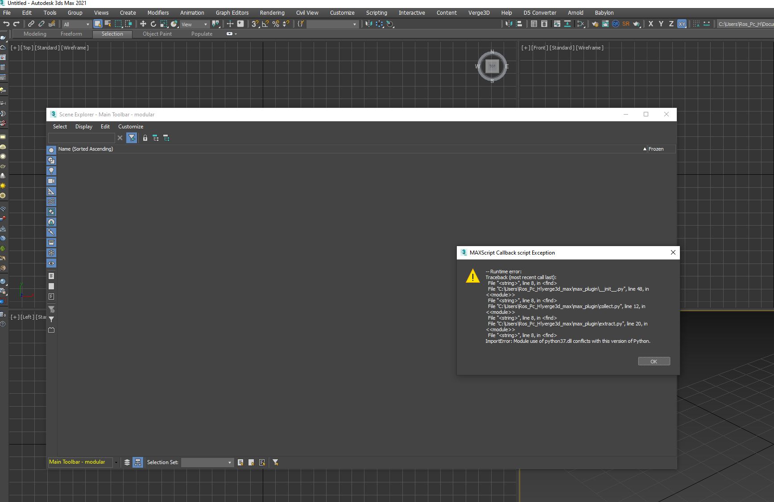Click OK in MAXScript exception dialog
The image size is (774, 502).
click(x=654, y=361)
